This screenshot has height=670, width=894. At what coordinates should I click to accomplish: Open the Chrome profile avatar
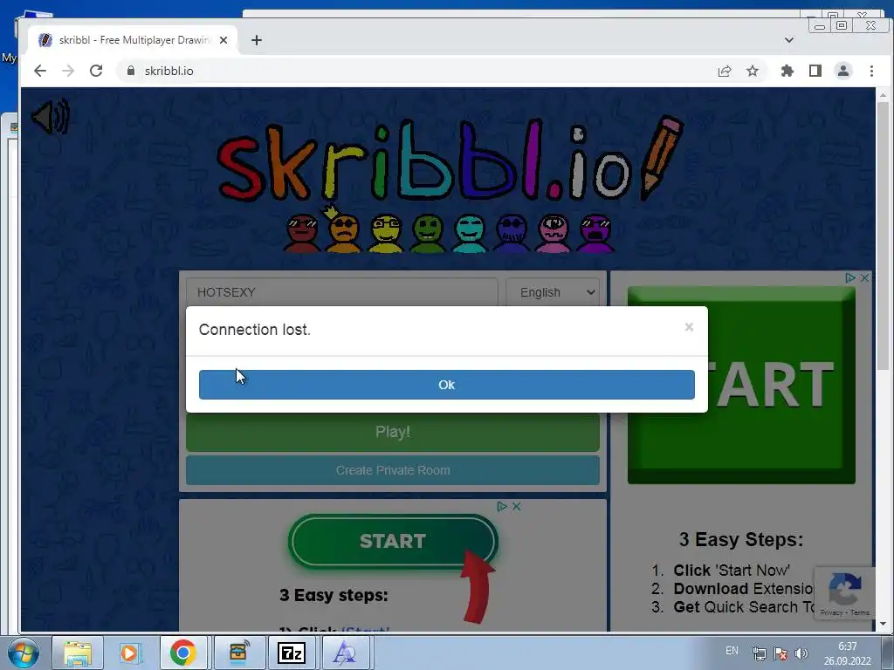tap(843, 71)
